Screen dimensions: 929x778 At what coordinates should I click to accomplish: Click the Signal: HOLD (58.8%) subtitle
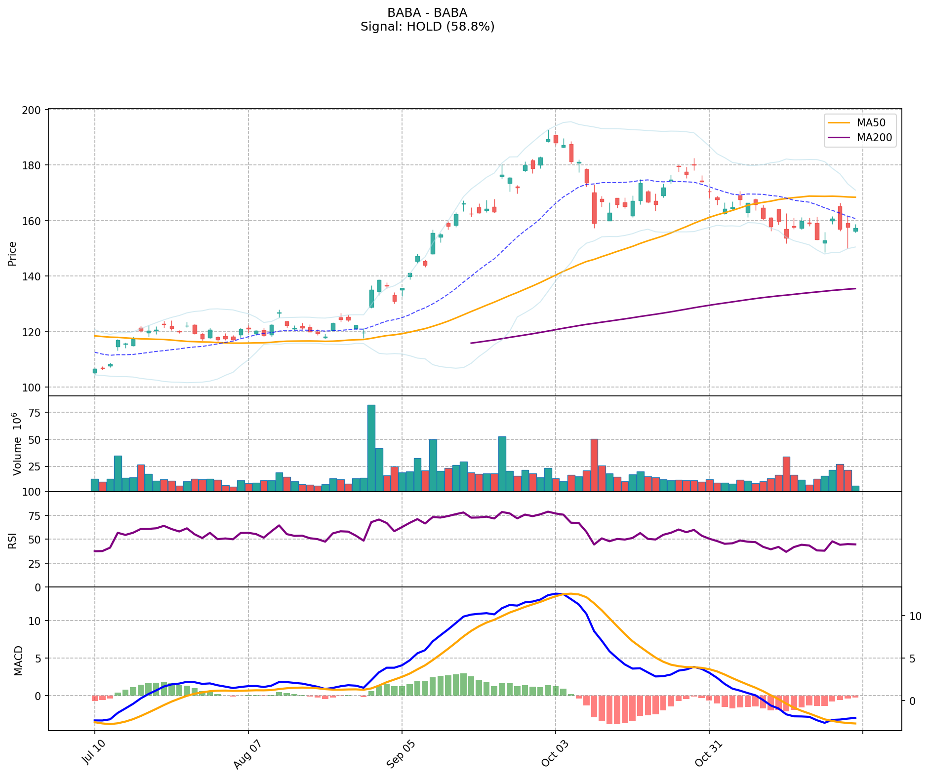point(427,27)
